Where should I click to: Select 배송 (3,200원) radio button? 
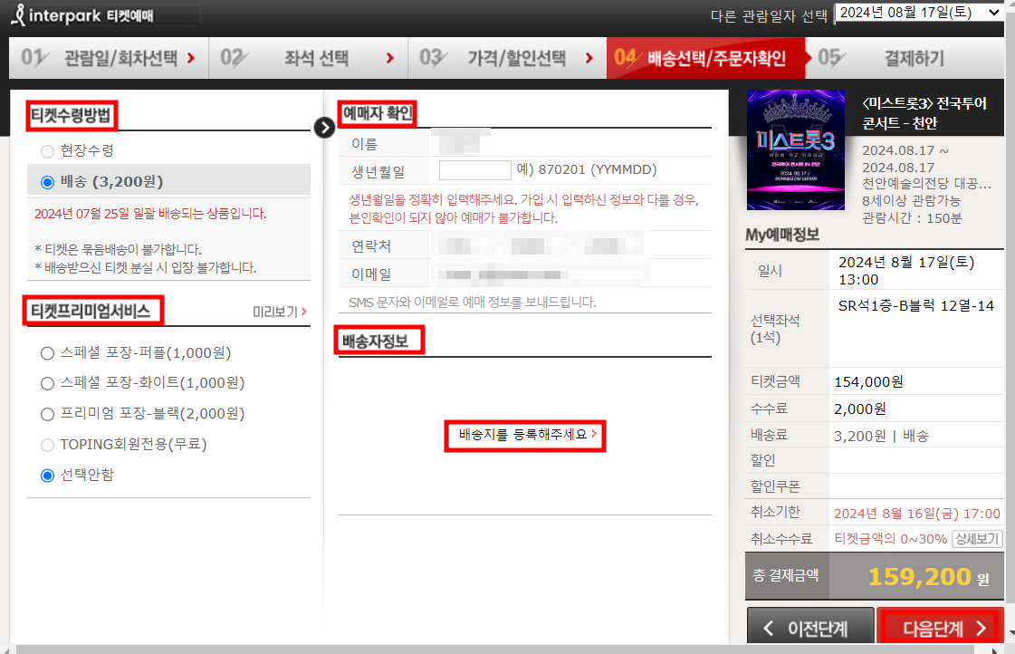(x=47, y=183)
